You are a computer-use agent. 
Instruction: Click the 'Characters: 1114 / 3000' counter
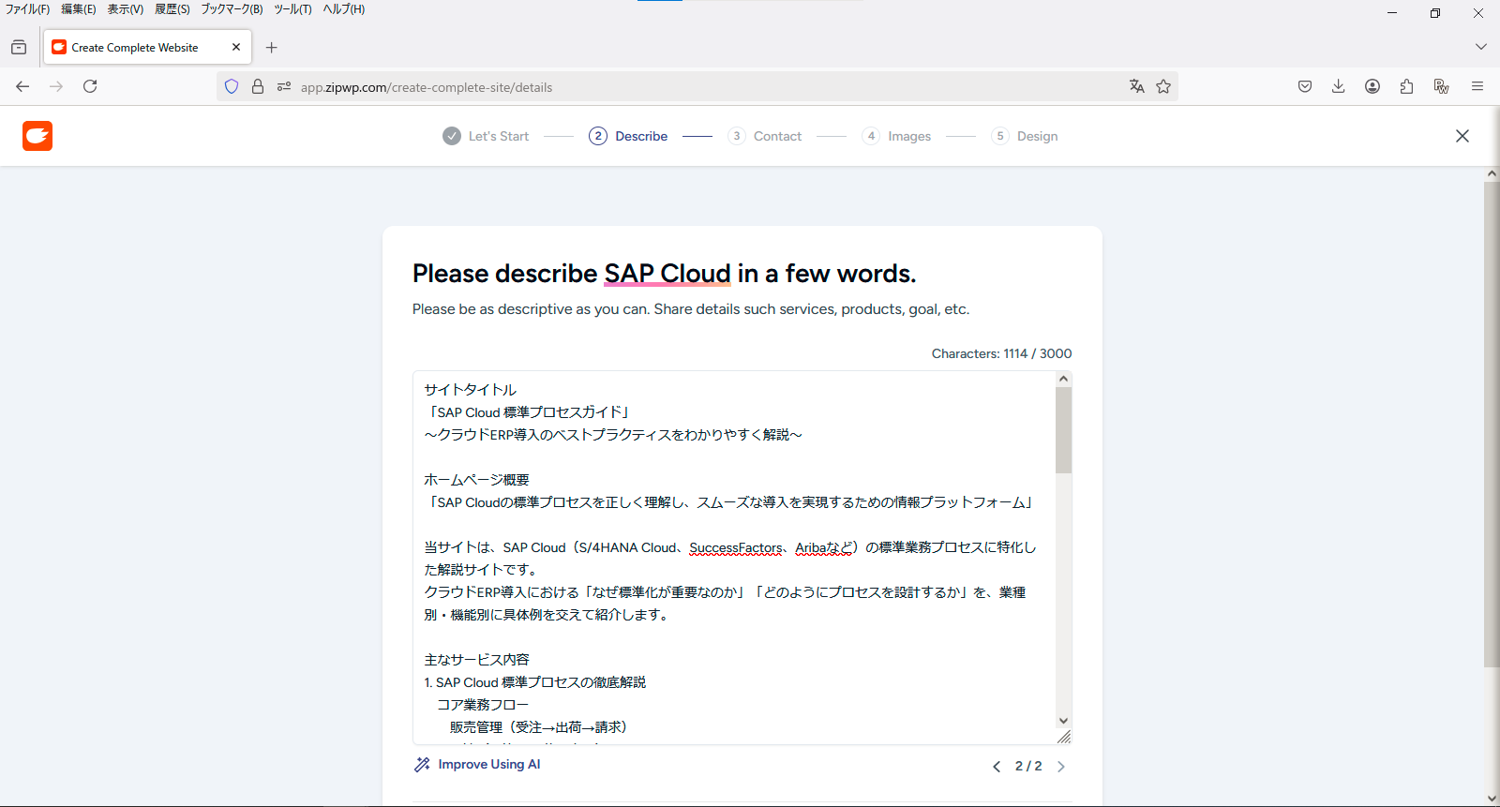click(1001, 353)
